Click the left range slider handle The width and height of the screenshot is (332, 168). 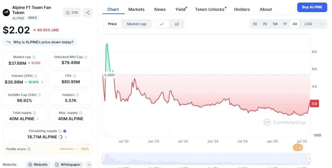pyautogui.click(x=102, y=159)
